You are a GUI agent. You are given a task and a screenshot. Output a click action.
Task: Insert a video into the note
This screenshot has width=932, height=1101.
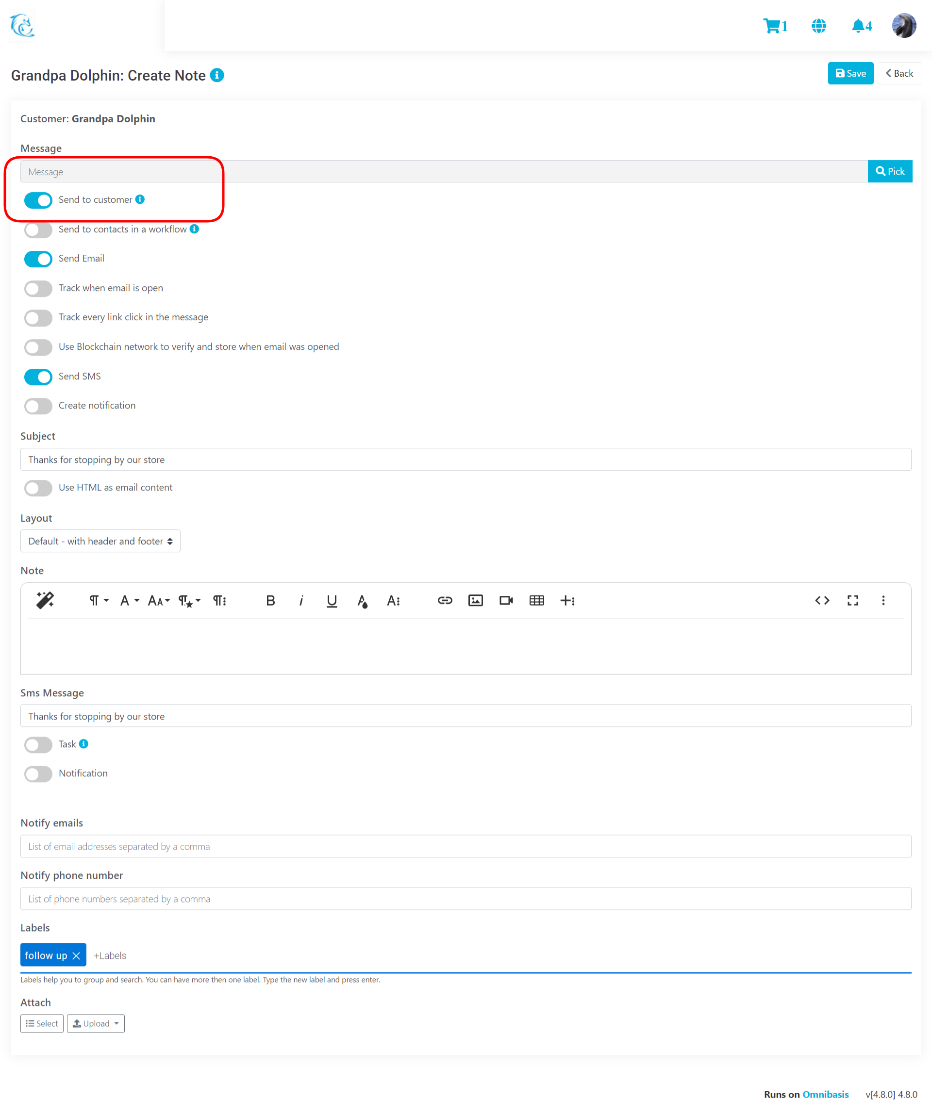click(506, 600)
